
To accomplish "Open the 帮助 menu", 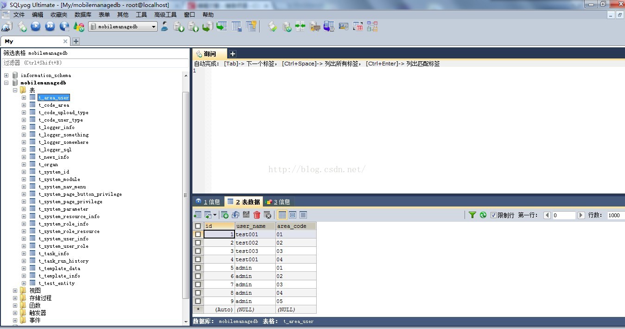I will [208, 15].
